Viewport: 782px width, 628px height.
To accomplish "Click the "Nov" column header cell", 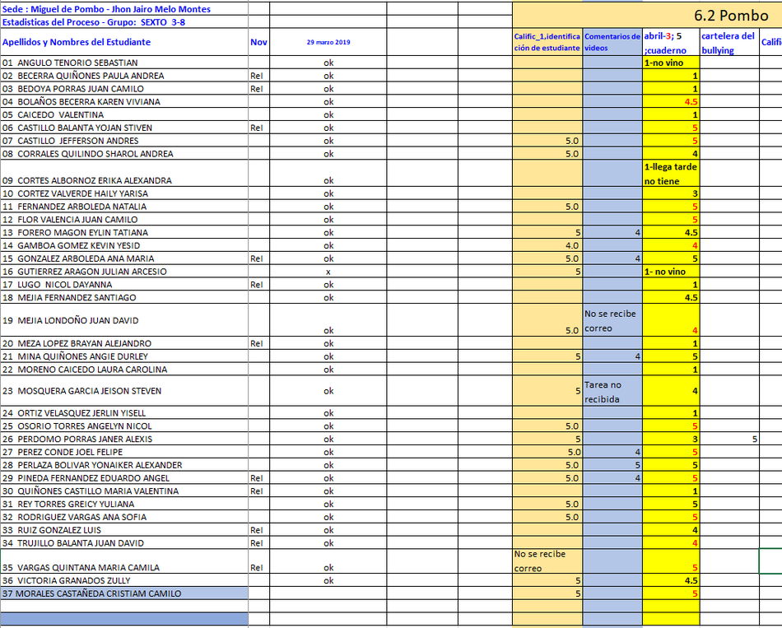I will 258,42.
